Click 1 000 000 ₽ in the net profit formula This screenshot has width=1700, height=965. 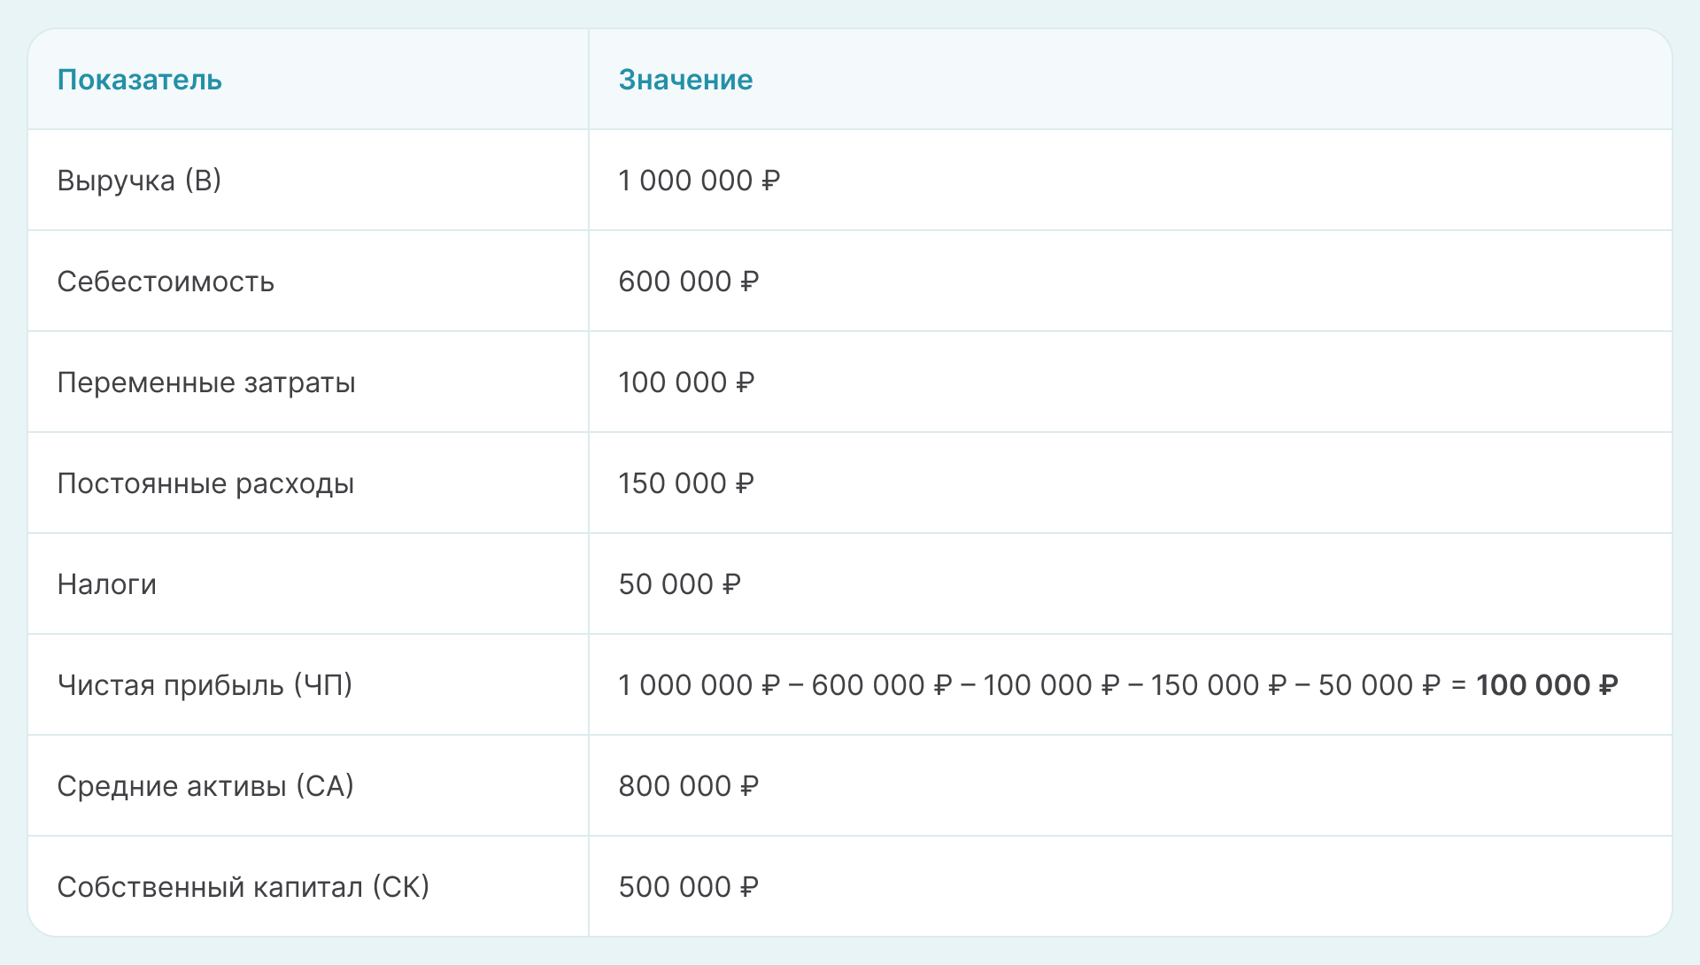coord(699,685)
